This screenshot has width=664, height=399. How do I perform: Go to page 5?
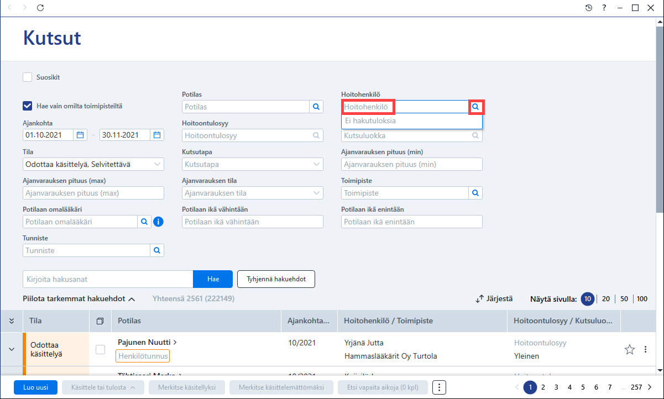(x=583, y=387)
